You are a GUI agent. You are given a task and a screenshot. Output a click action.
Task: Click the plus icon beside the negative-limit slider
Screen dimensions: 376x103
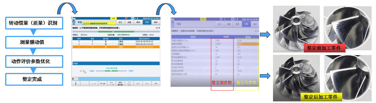click(84, 71)
